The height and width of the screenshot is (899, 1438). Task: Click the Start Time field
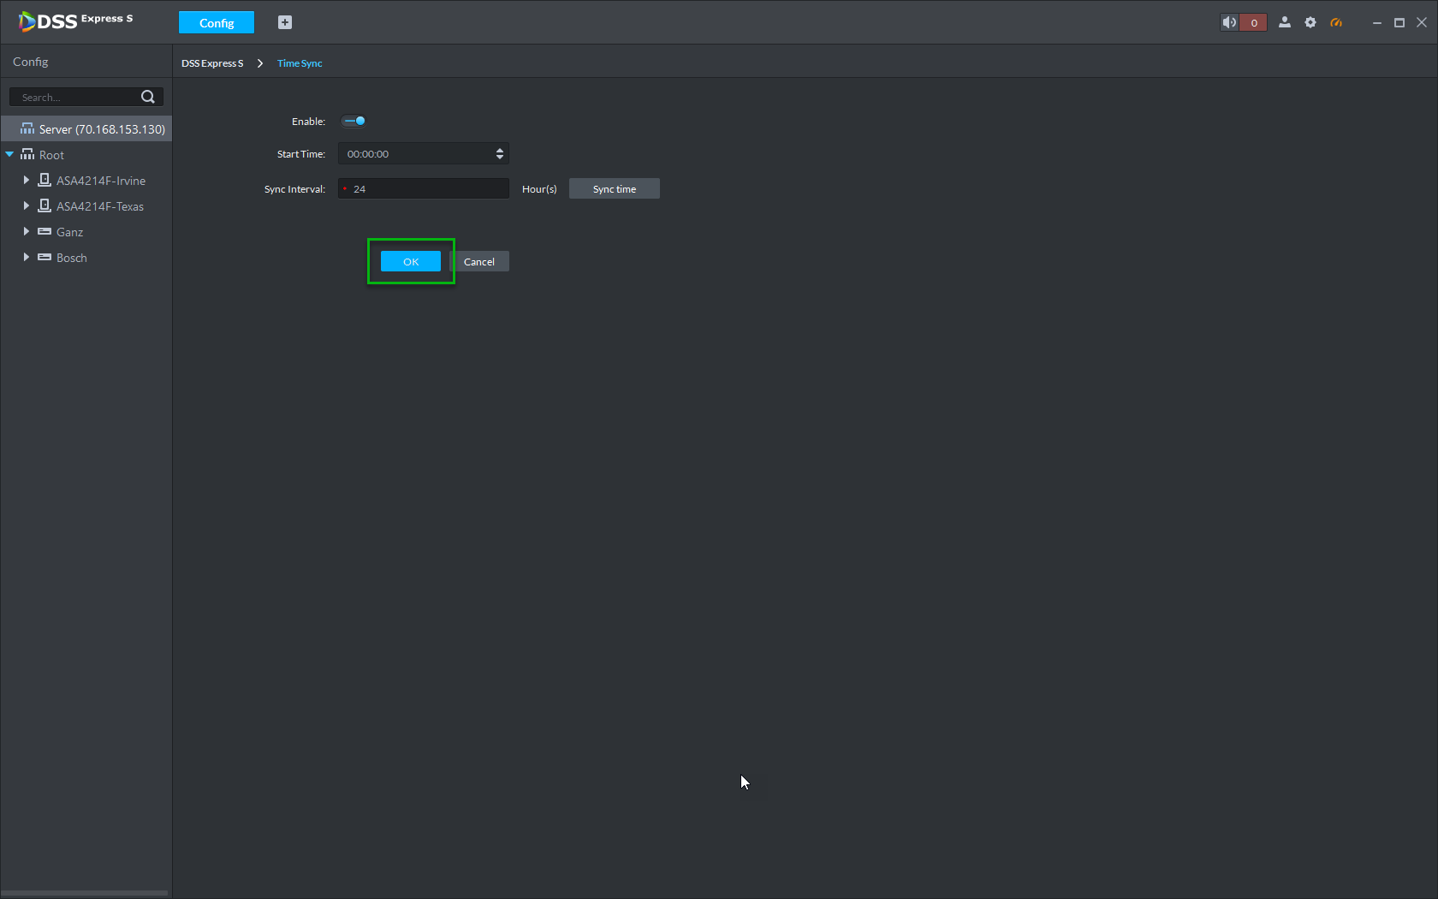tap(424, 153)
